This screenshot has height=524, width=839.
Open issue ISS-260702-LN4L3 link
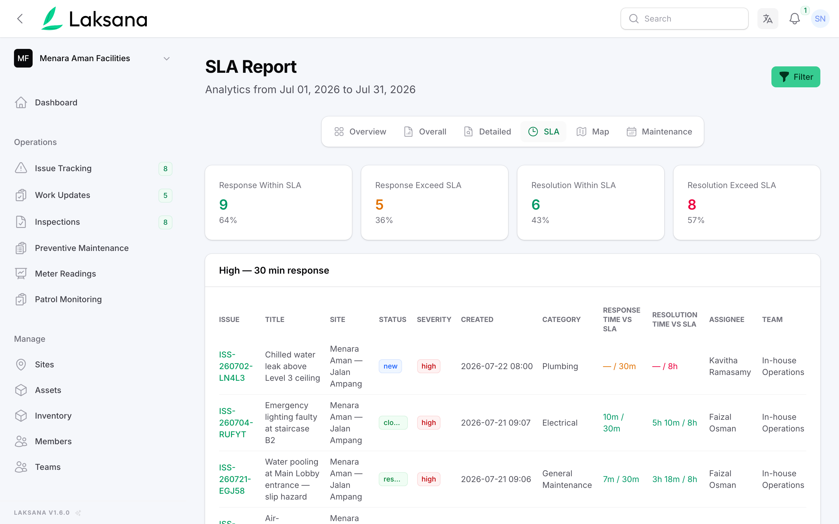point(236,366)
